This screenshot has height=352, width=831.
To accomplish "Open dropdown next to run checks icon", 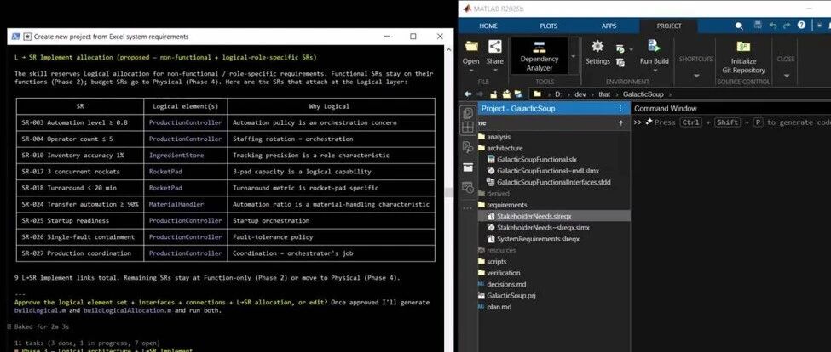I will pyautogui.click(x=631, y=49).
